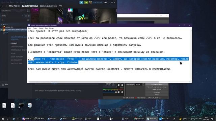Open the OBS taskbar button

tap(40, 119)
